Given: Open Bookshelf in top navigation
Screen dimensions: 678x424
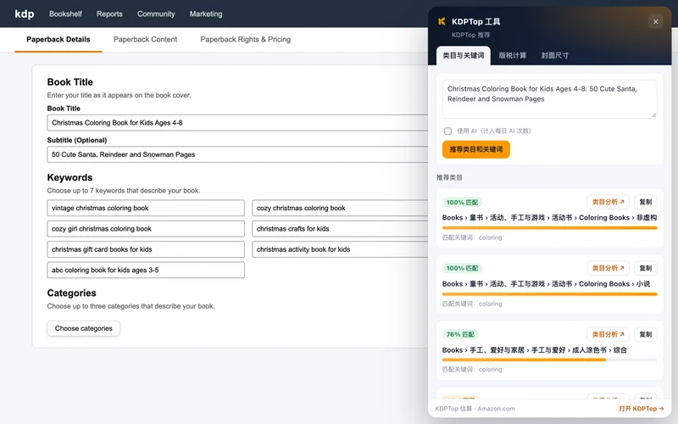Looking at the screenshot, I should [x=65, y=14].
